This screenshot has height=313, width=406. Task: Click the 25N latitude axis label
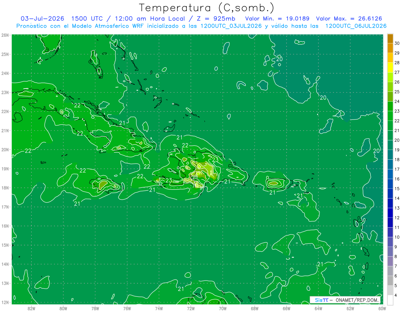(x=5, y=54)
